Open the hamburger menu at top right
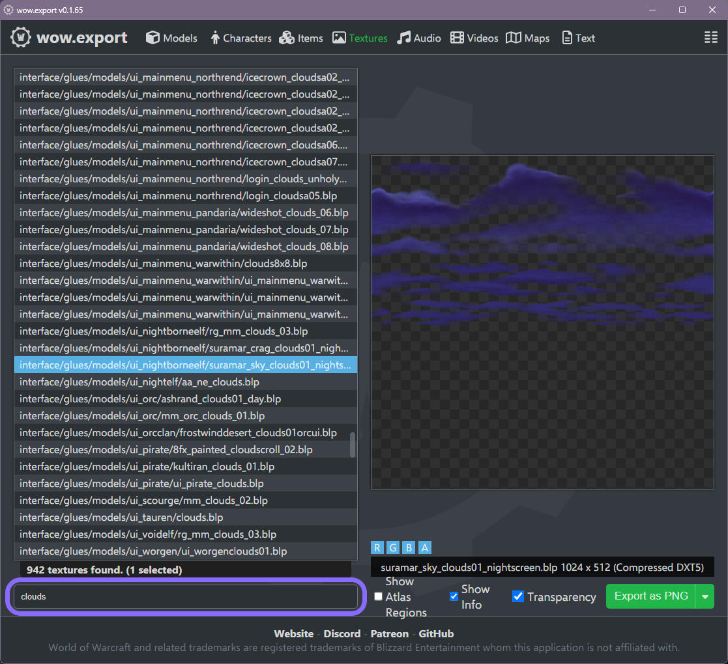The width and height of the screenshot is (728, 664). [710, 38]
